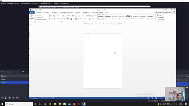Clear all formatting with the eraser icon
189x106 pixels.
point(73,16)
